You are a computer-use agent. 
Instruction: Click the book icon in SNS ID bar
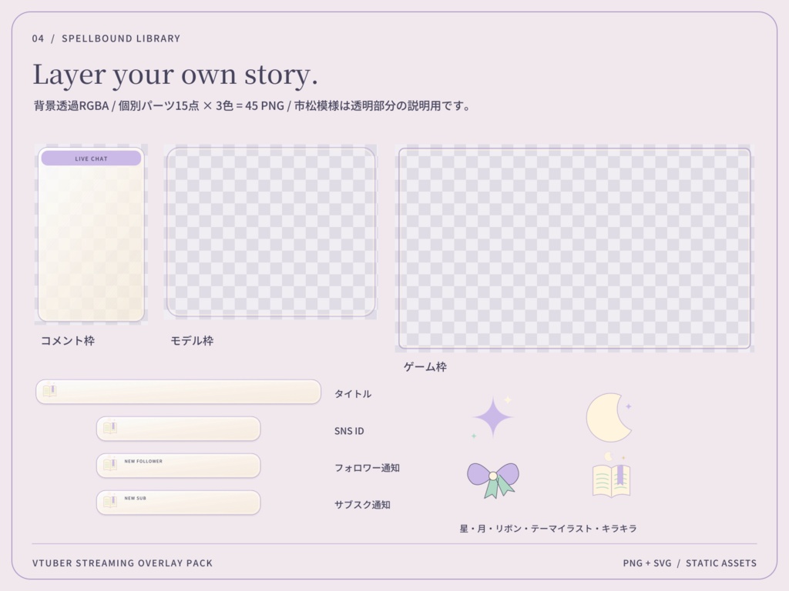(109, 428)
